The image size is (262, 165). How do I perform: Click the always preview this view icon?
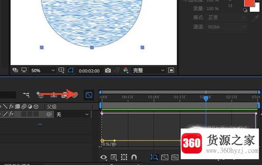[x=16, y=70]
